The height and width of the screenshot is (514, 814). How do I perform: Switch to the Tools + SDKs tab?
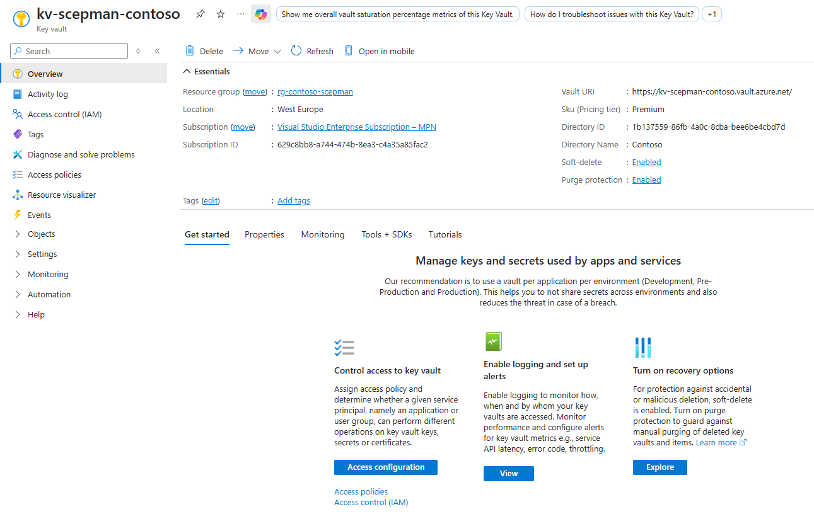(x=387, y=234)
